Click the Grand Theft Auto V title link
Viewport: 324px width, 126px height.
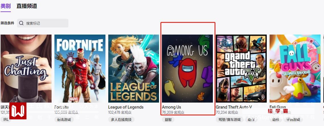pyautogui.click(x=234, y=107)
